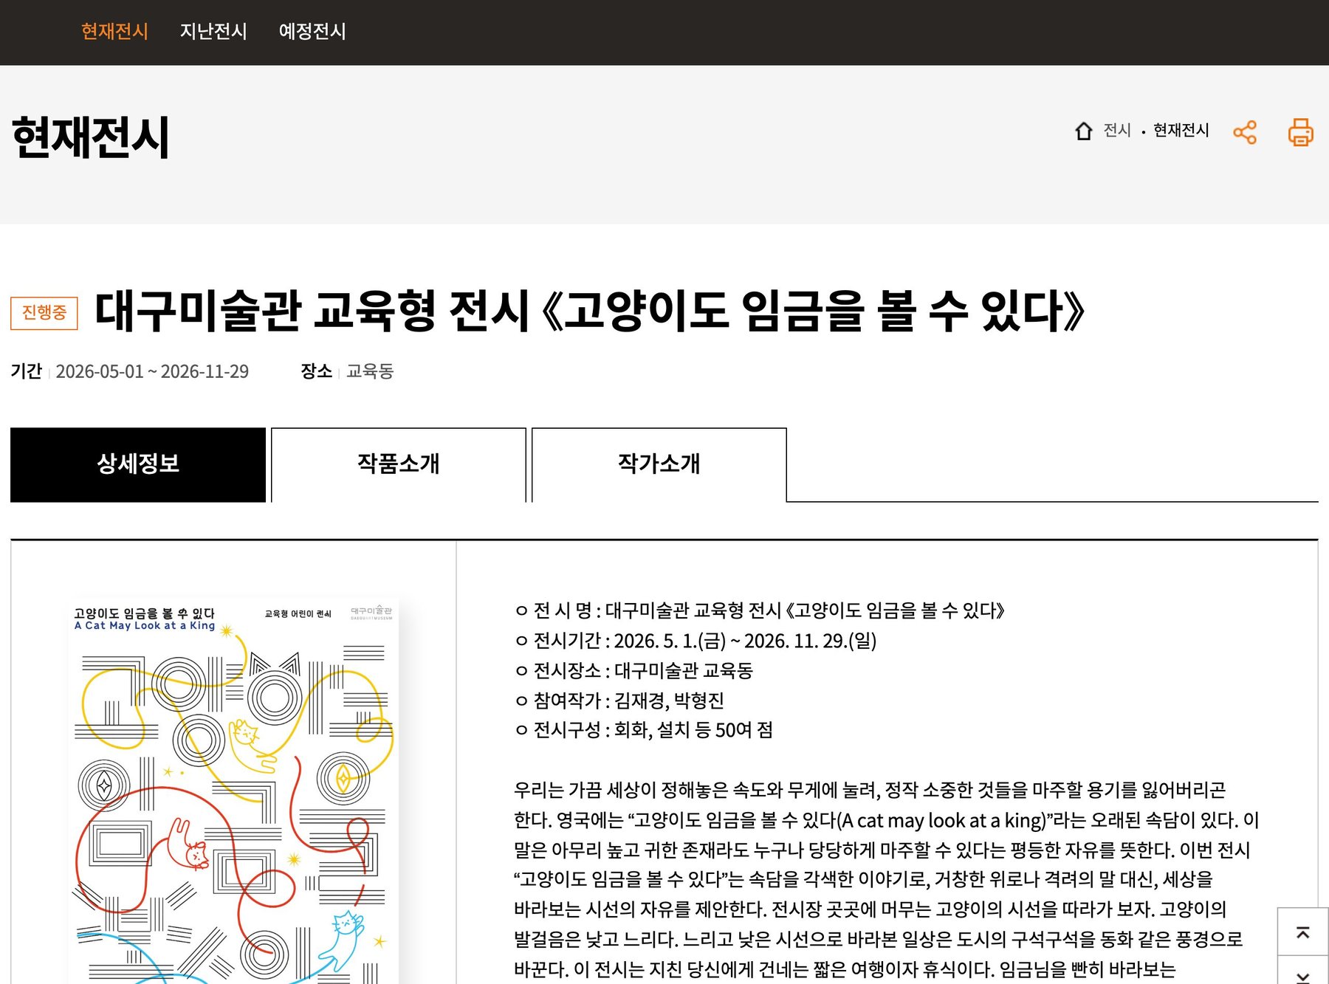Click the 전시 breadcrumb link
This screenshot has width=1329, height=984.
pos(1117,131)
